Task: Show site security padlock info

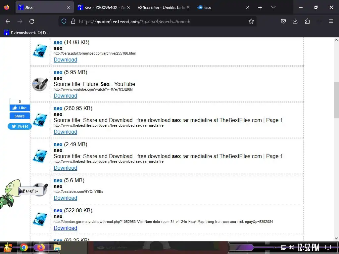Action: coord(73,21)
